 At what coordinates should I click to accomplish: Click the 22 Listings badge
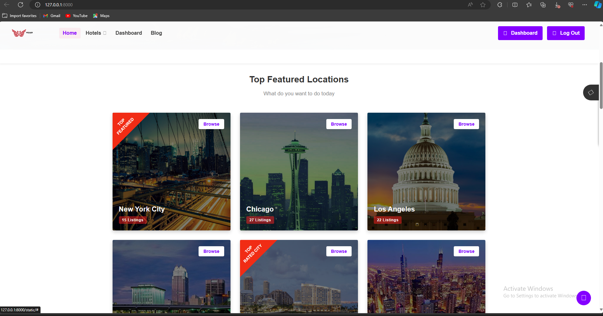[x=388, y=220]
